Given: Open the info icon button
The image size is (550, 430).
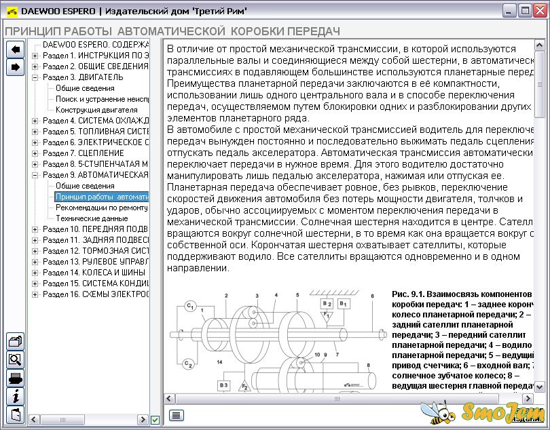Looking at the screenshot, I should [15, 396].
